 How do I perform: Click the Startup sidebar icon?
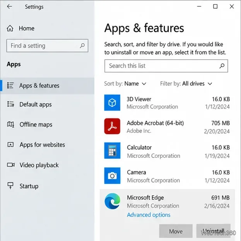click(10, 186)
